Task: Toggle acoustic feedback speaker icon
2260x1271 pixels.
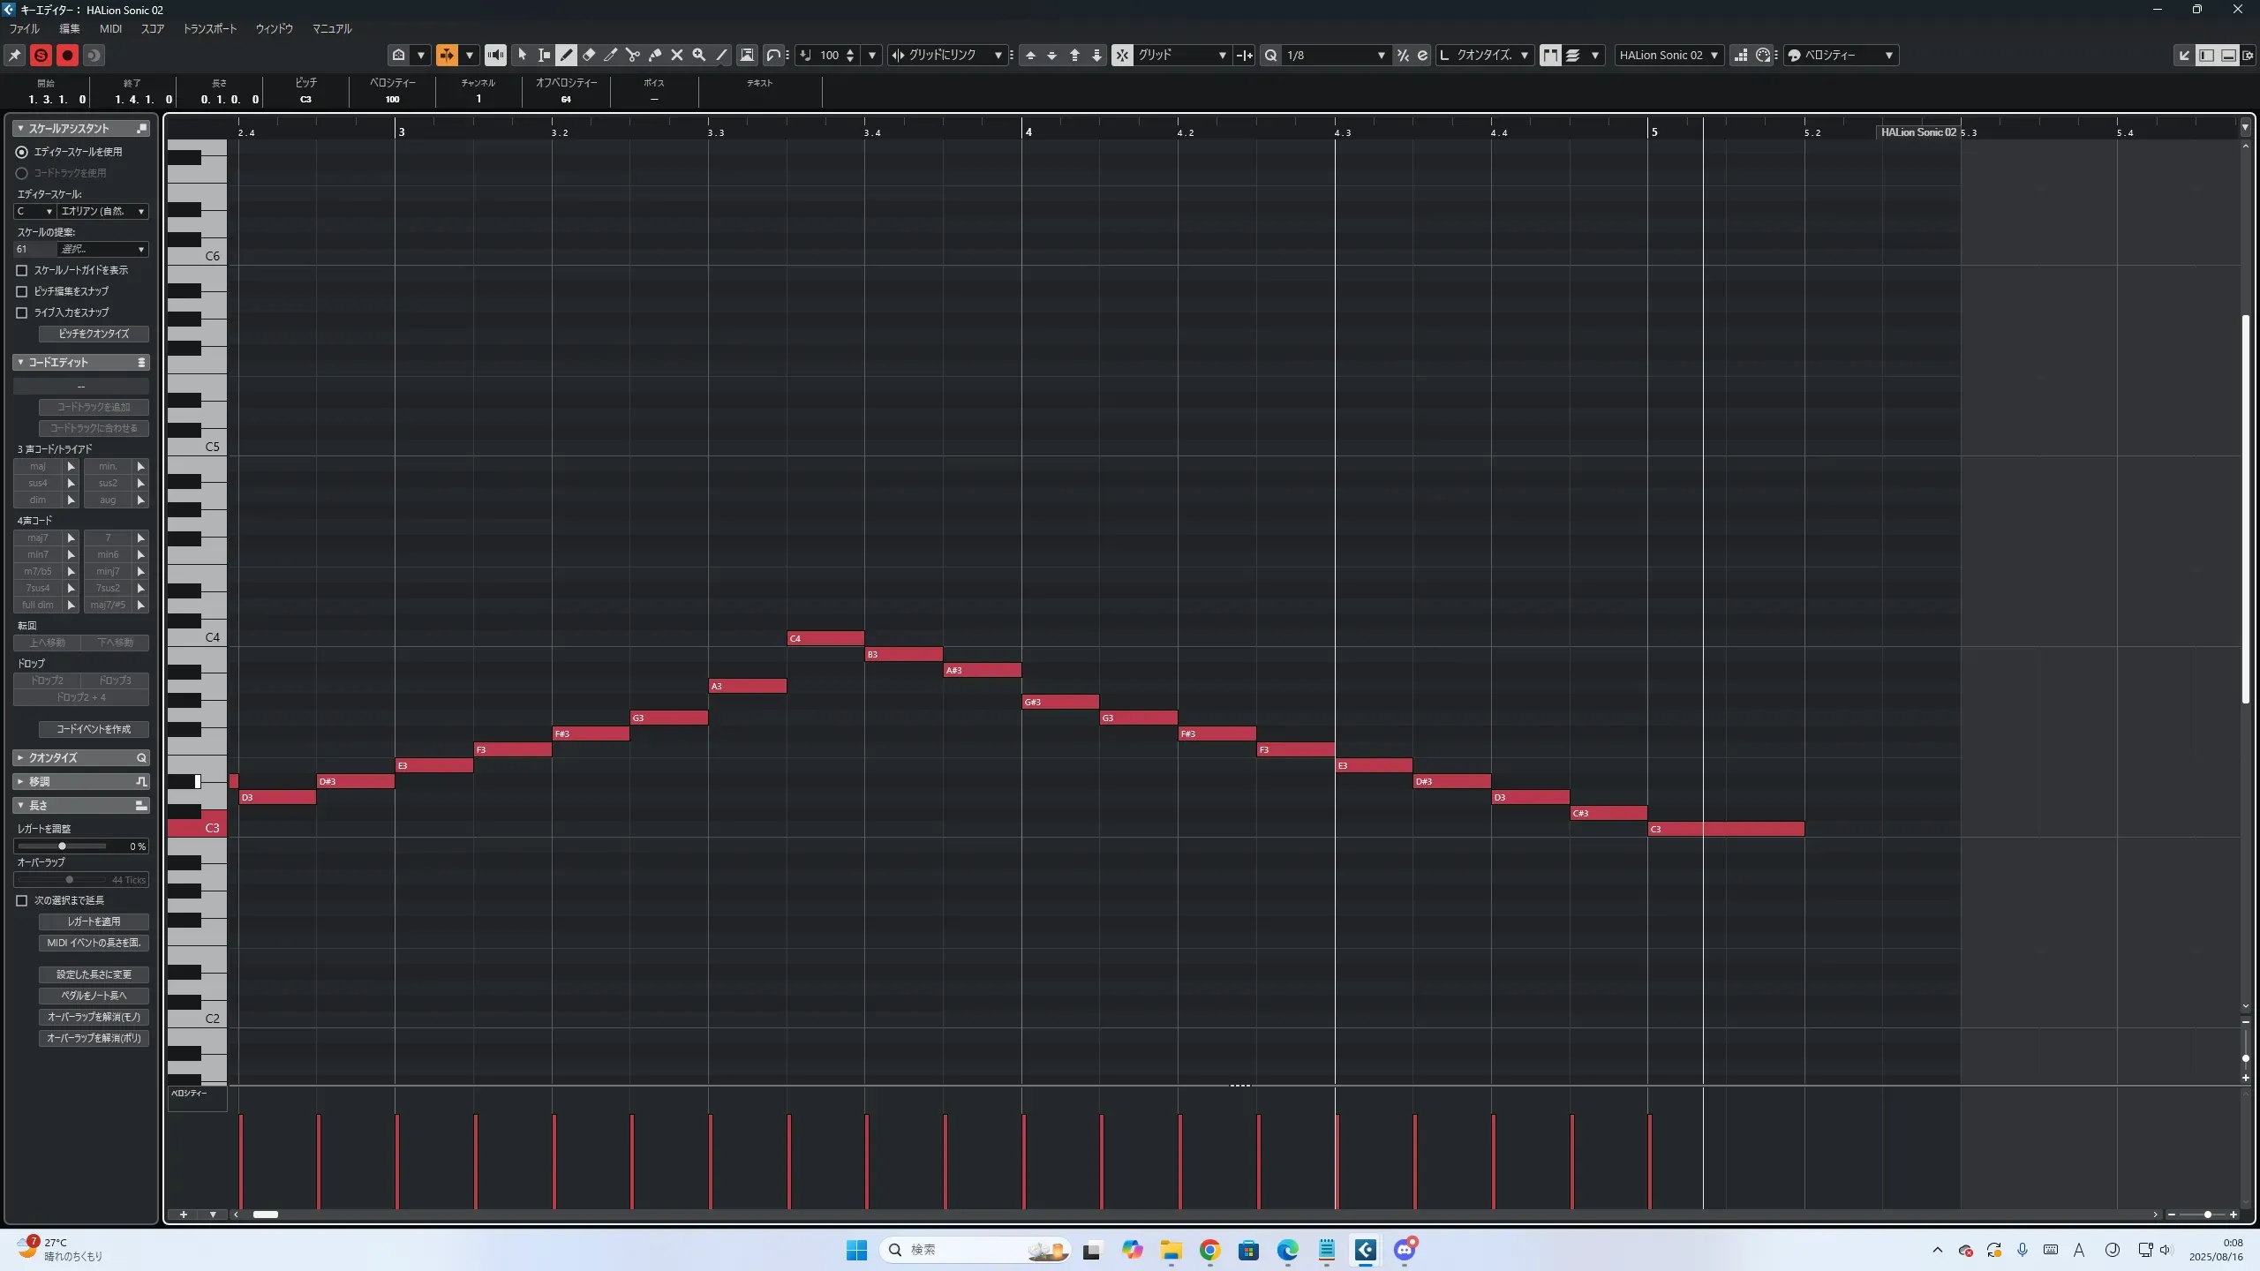Action: (x=496, y=55)
